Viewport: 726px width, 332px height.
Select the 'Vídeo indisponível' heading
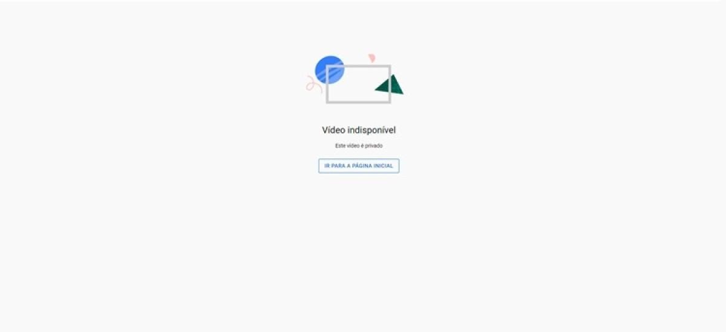click(x=359, y=130)
